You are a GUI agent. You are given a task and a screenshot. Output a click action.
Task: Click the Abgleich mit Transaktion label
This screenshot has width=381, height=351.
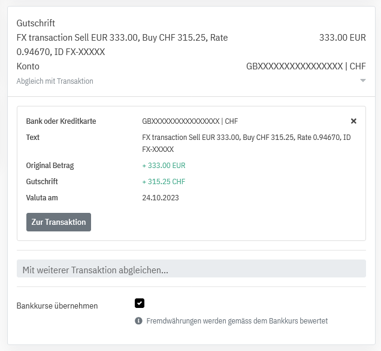[55, 81]
